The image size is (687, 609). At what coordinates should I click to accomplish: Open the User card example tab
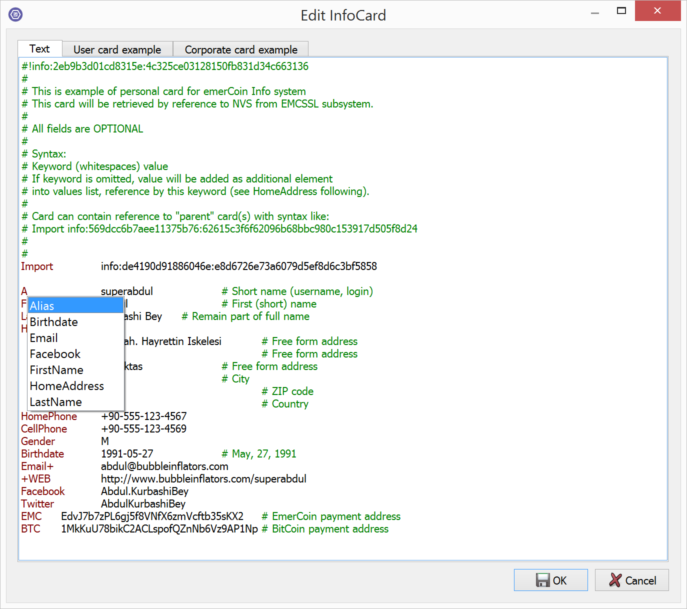coord(117,49)
